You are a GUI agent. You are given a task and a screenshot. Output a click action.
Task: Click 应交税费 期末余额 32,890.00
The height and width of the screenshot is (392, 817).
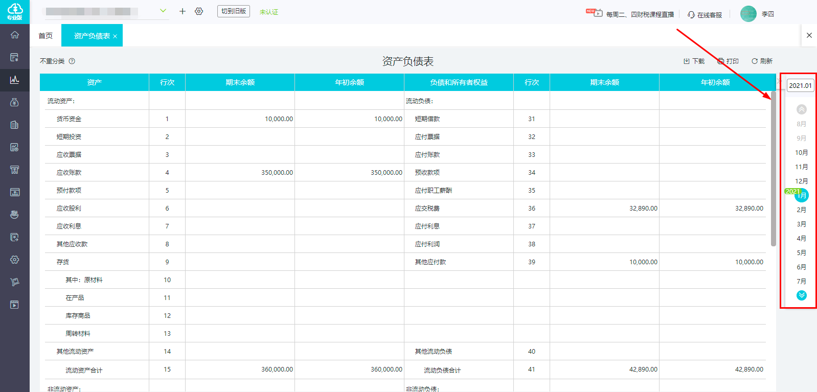(x=643, y=209)
